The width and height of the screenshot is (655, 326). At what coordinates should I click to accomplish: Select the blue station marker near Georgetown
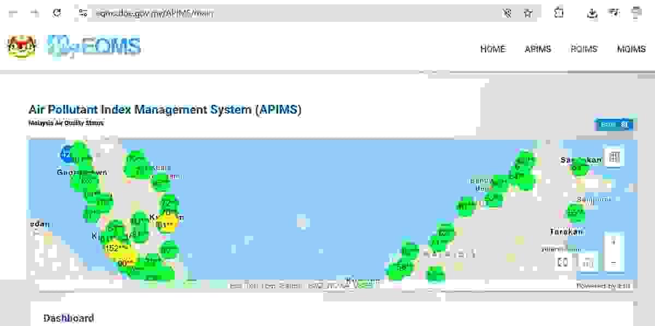(x=67, y=154)
